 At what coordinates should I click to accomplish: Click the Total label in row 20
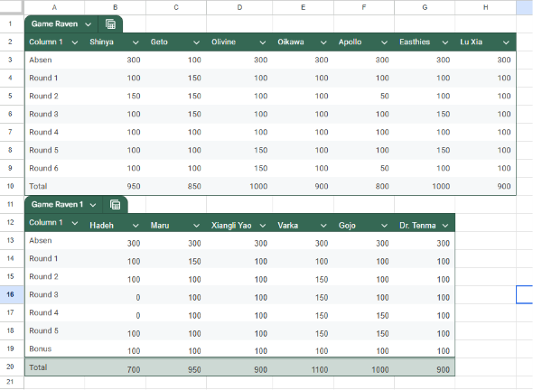point(38,367)
